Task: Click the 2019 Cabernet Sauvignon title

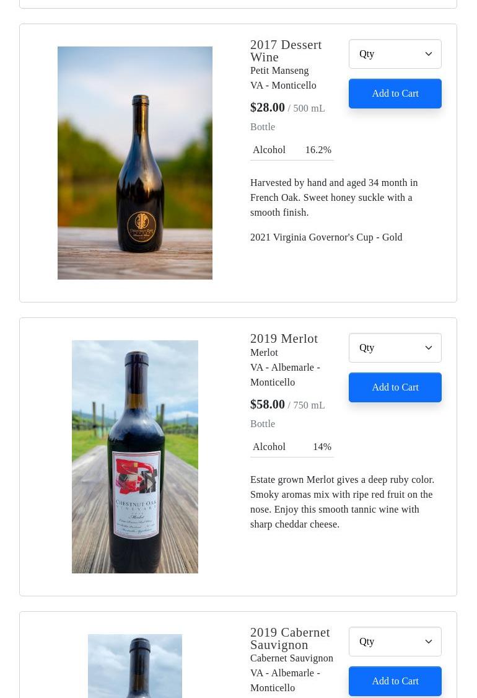Action: (290, 638)
